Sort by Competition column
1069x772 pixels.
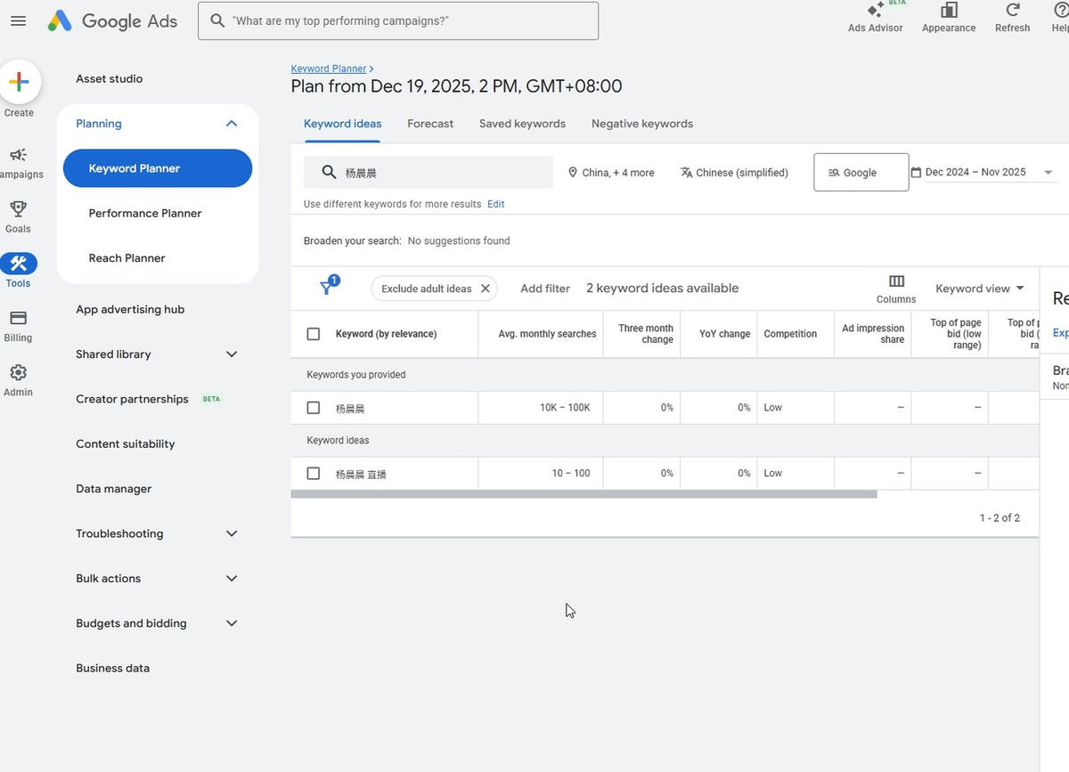[790, 334]
